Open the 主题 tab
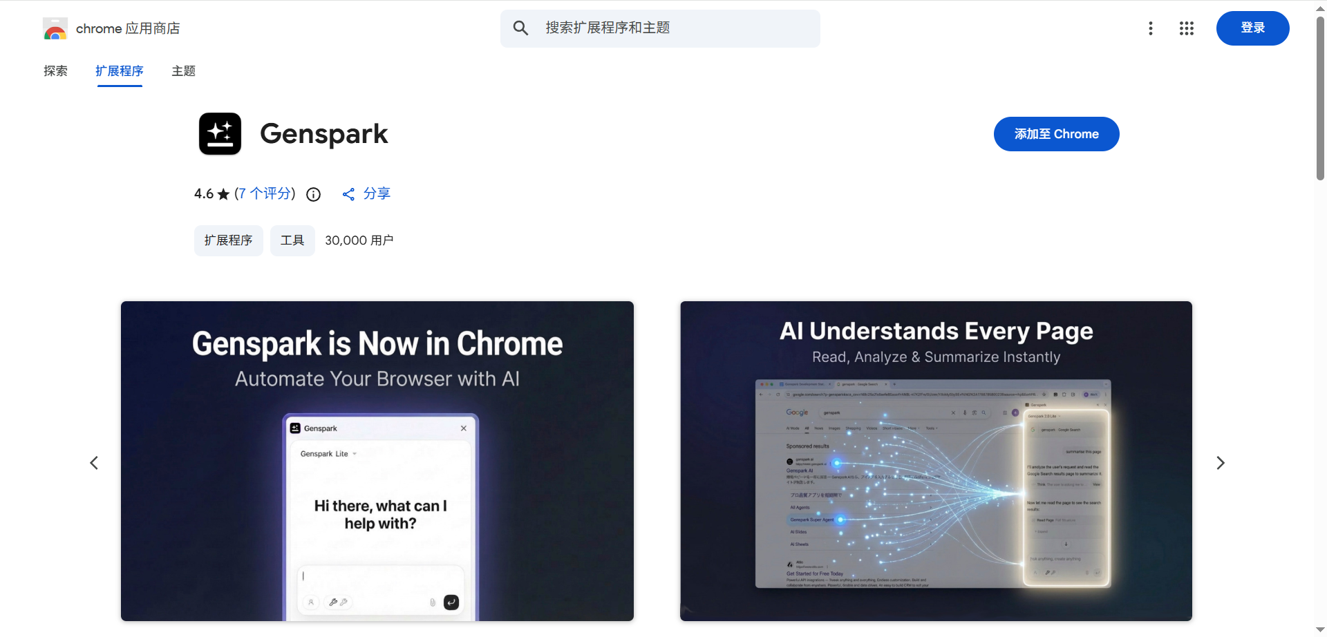The height and width of the screenshot is (637, 1327). tap(184, 71)
